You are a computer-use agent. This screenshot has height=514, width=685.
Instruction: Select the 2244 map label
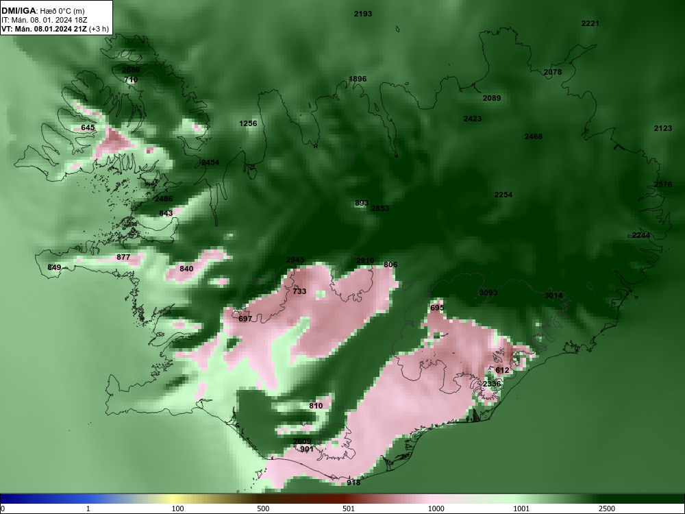point(641,236)
